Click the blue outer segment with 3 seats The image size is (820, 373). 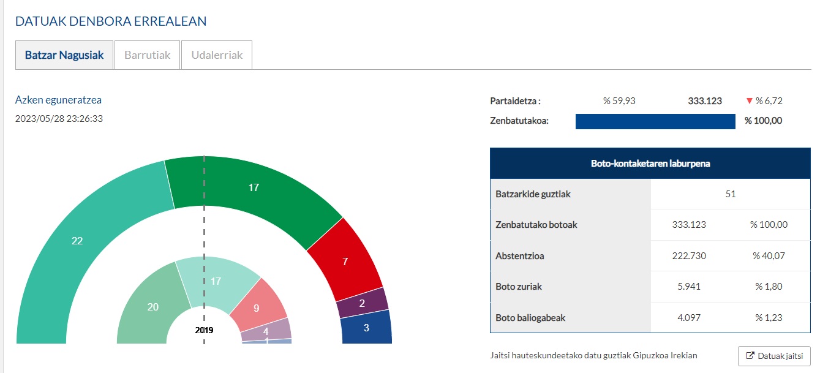[366, 328]
